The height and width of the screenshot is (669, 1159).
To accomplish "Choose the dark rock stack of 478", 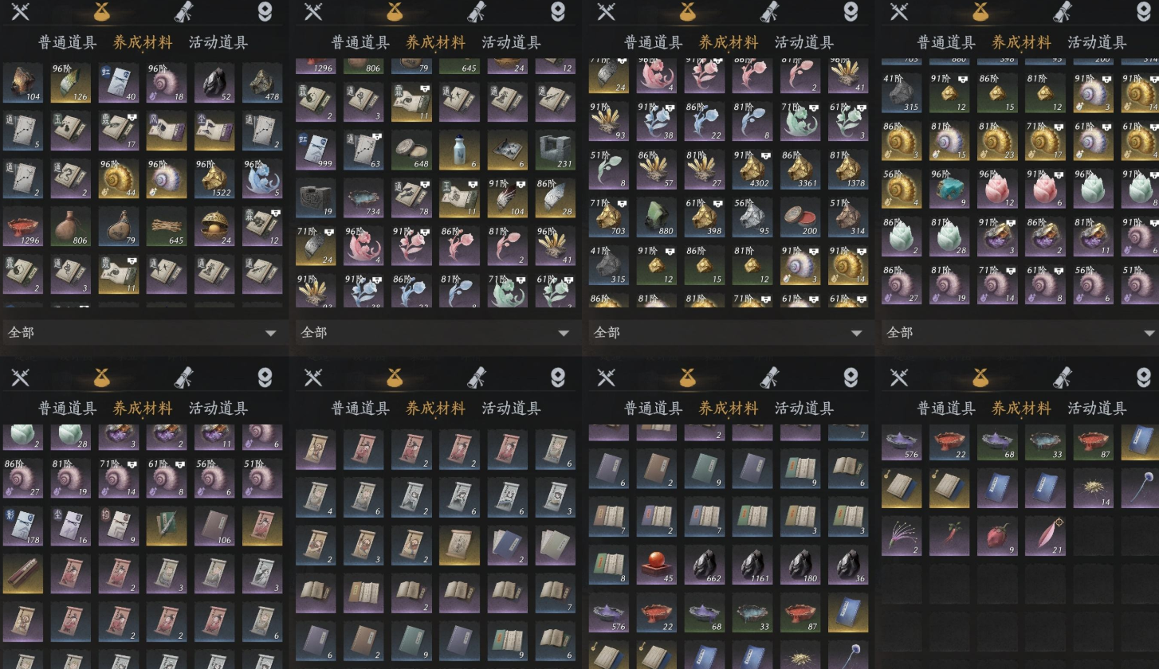I will (262, 83).
